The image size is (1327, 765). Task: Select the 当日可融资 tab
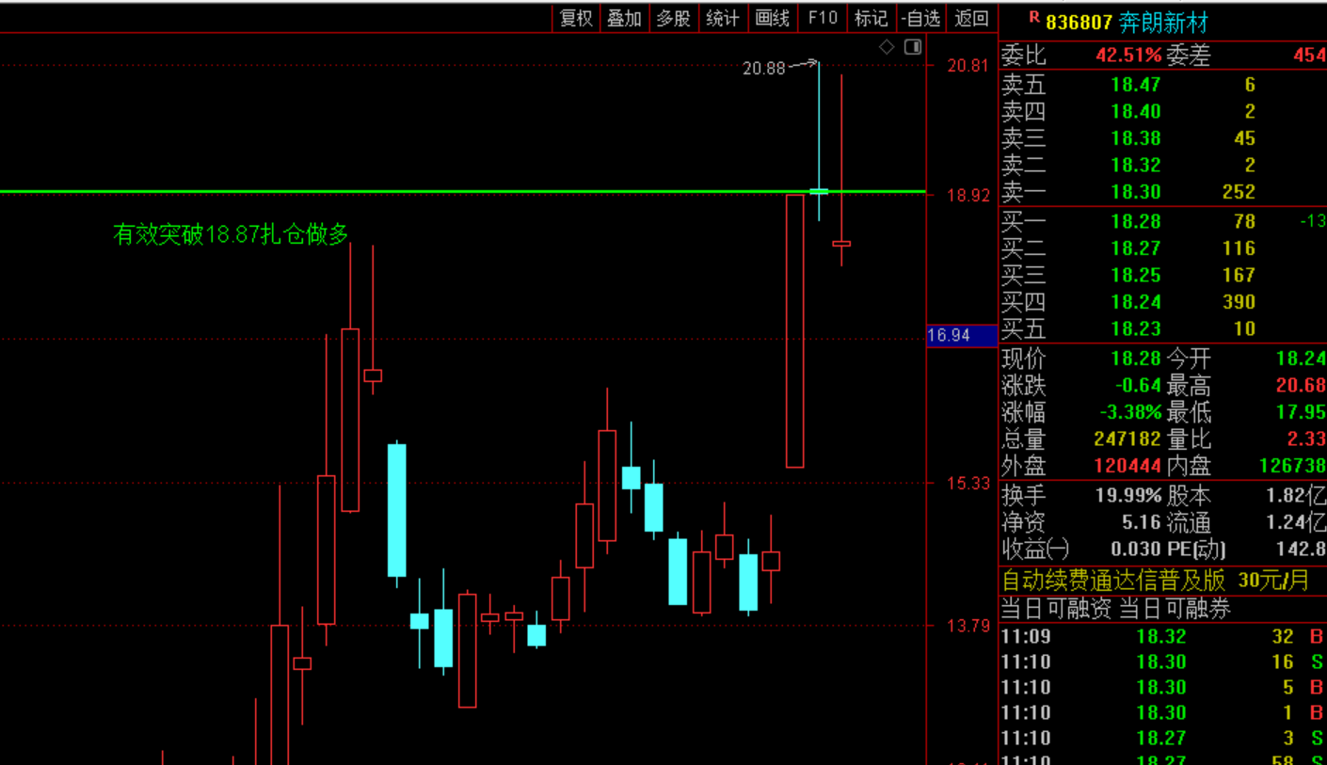pyautogui.click(x=1055, y=609)
